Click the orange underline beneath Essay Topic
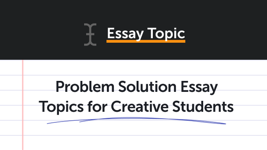The height and width of the screenshot is (150, 267). (146, 41)
